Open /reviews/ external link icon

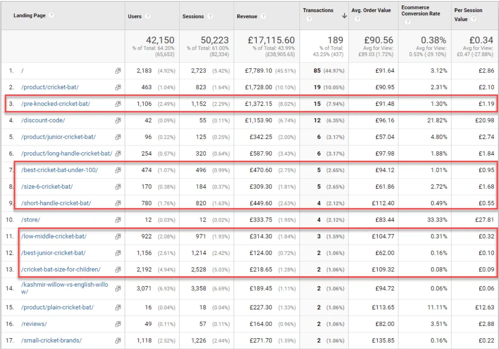pos(118,324)
